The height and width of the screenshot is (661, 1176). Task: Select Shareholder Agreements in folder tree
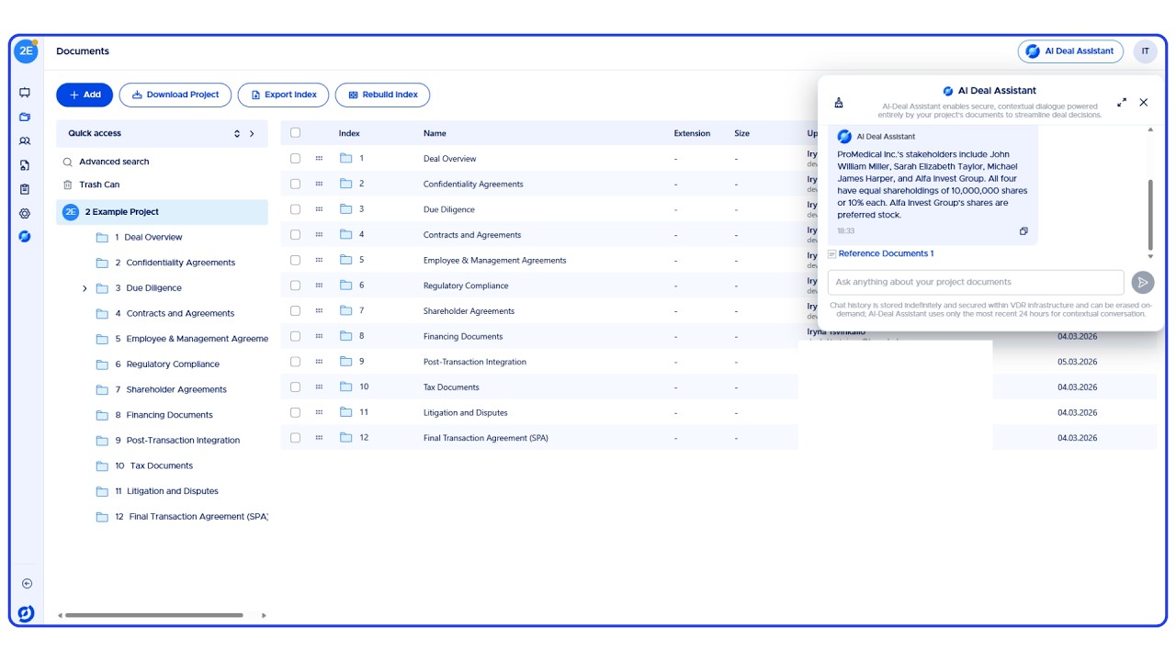[x=170, y=389]
